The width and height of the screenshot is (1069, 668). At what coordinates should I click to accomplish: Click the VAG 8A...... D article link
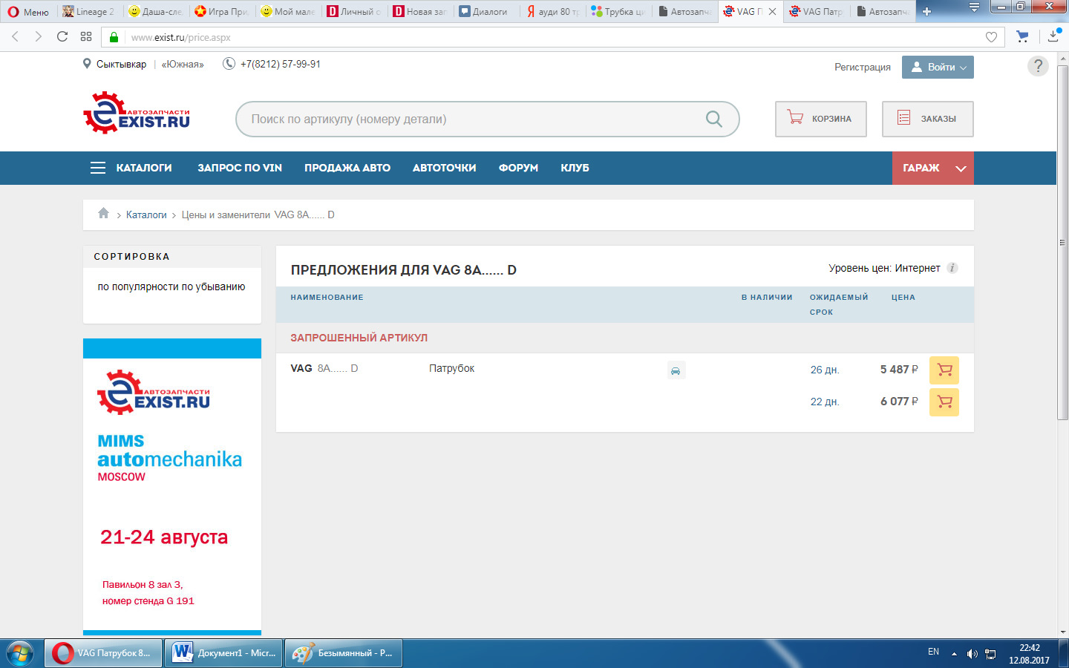(x=324, y=368)
